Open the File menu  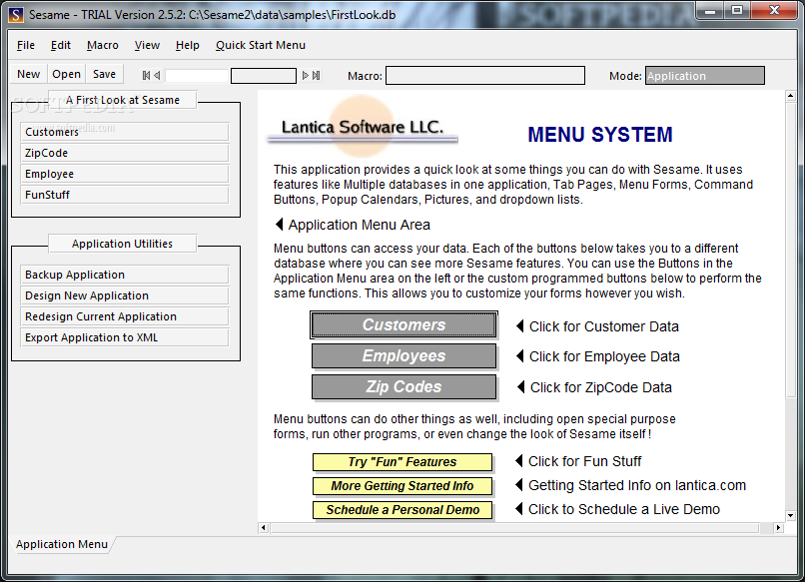26,45
